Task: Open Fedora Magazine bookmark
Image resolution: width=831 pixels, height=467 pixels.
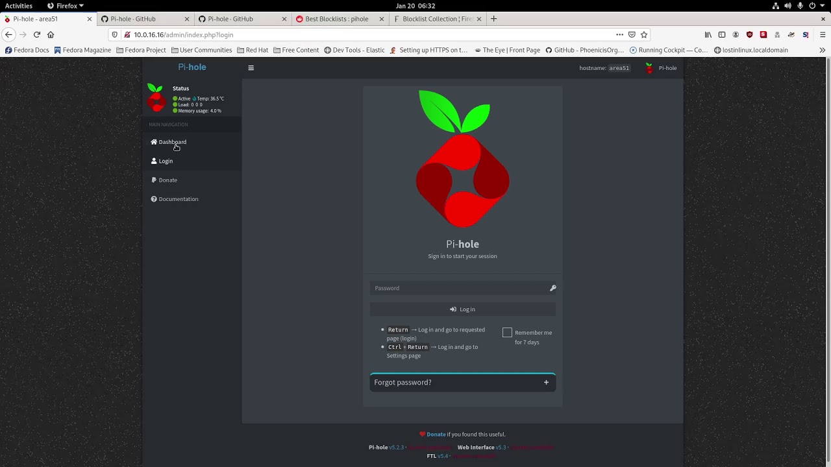Action: [x=82, y=50]
